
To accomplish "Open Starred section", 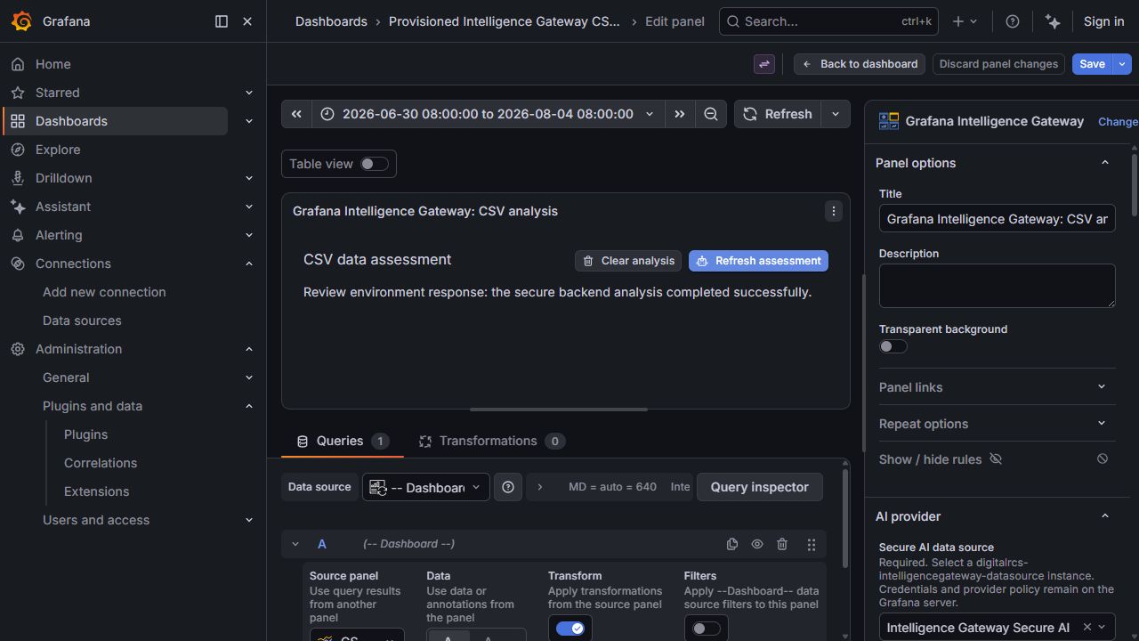I will coord(57,93).
